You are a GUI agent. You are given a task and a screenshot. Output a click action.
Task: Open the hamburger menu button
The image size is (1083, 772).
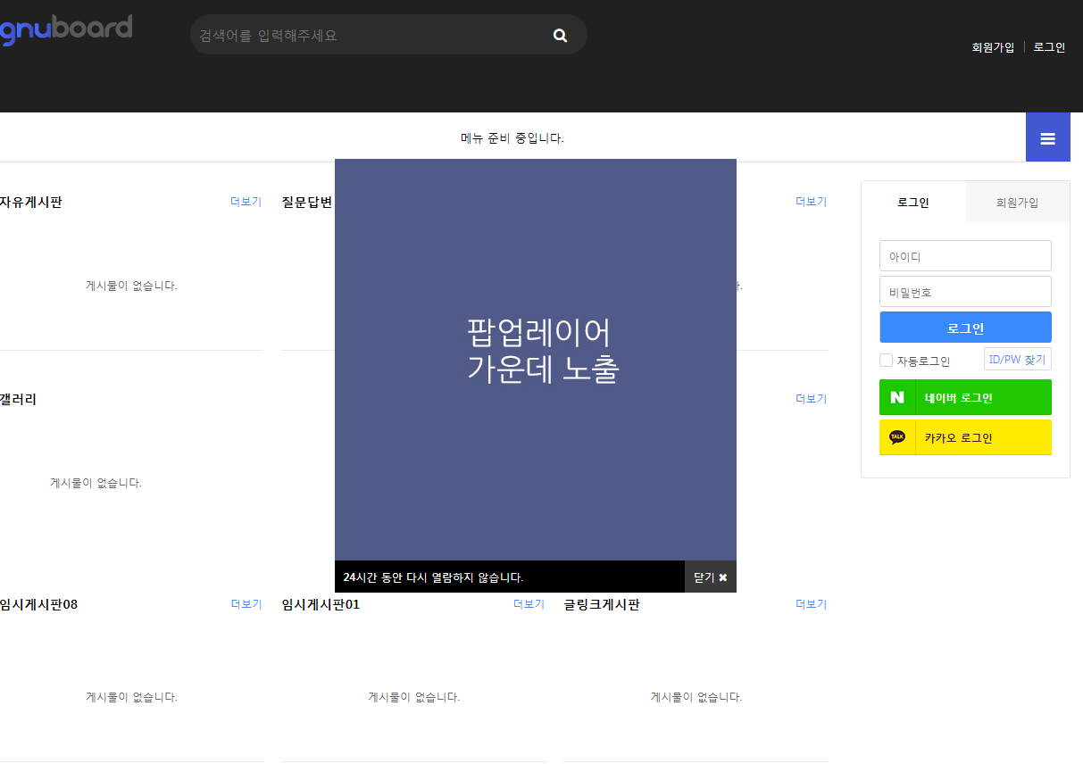(1047, 138)
